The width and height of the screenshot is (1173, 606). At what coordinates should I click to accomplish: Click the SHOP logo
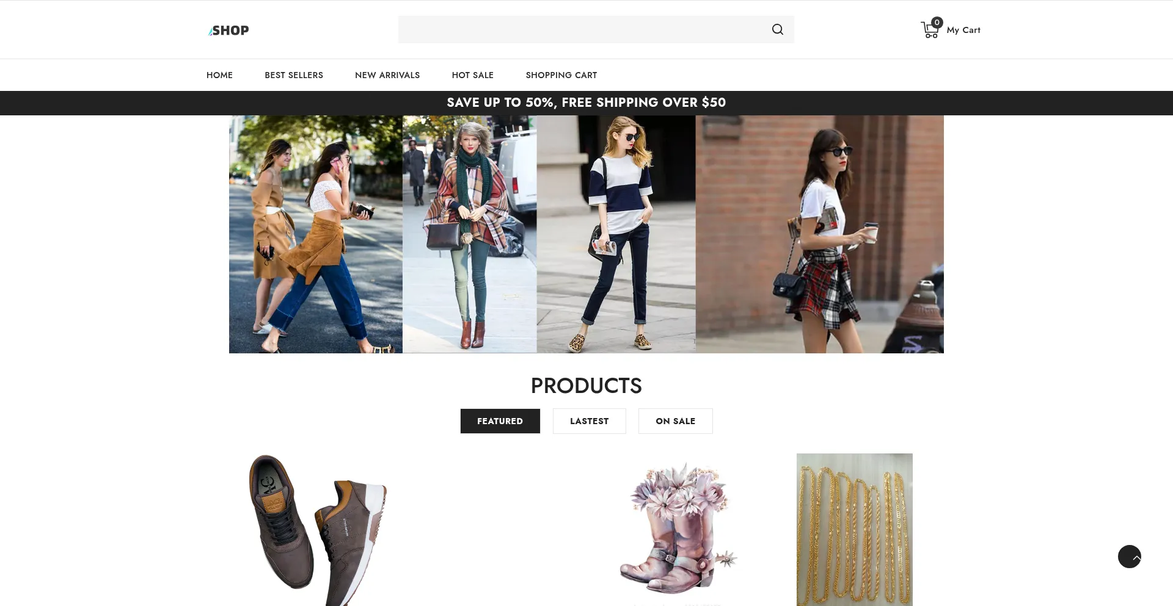228,31
